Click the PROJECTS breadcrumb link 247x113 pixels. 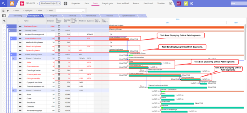coord(30,3)
